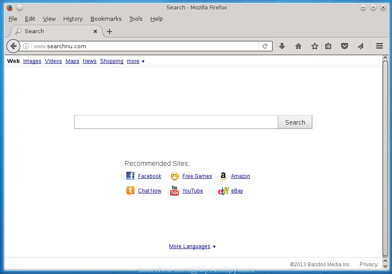Open a new tab with plus button

point(110,31)
